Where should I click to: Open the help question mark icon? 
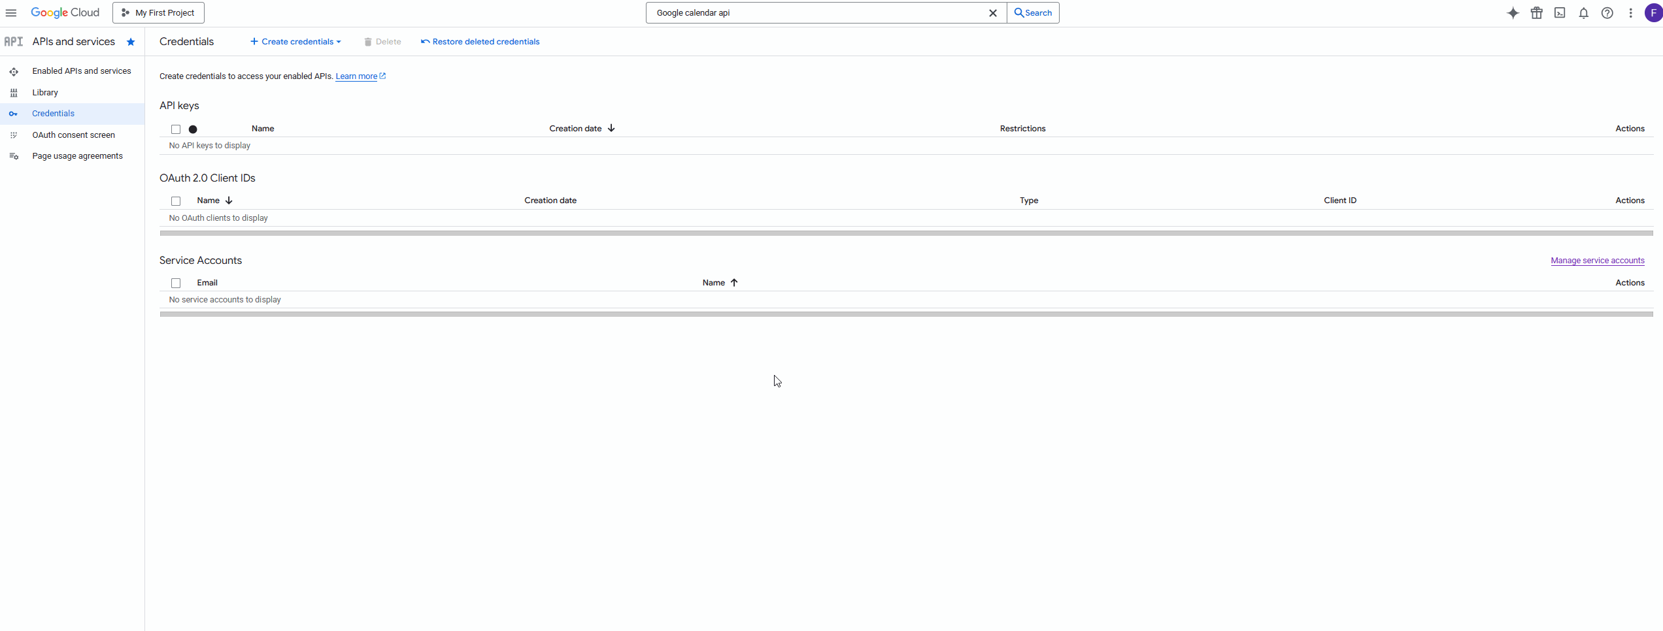pos(1607,12)
